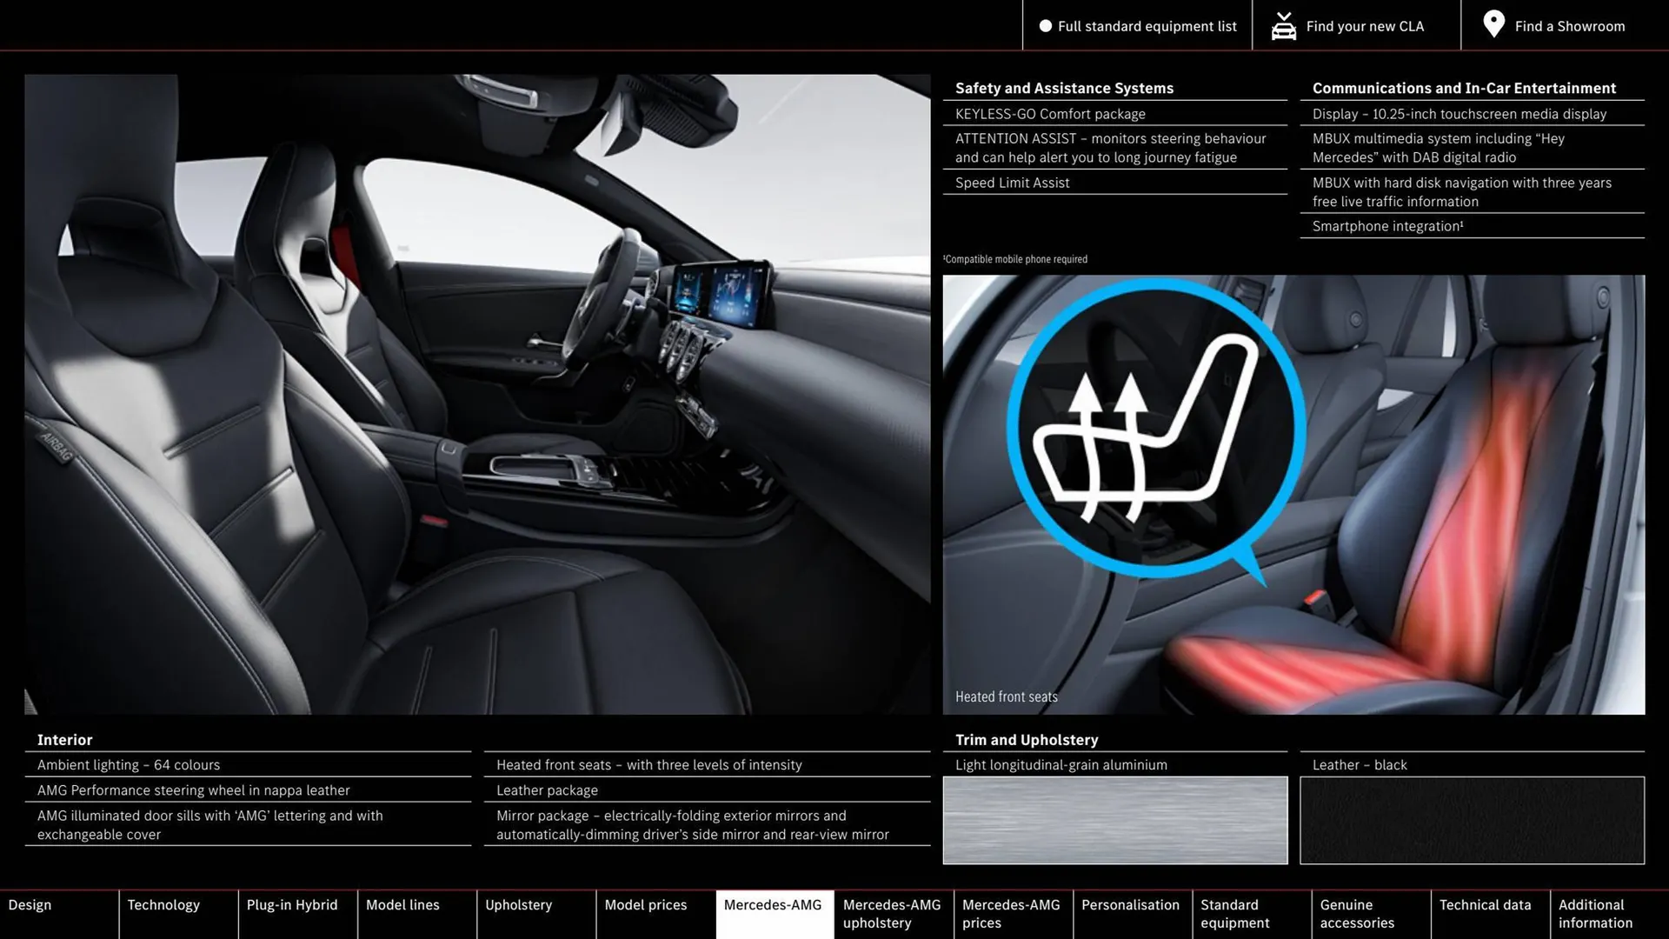This screenshot has width=1669, height=939.
Task: Click the Smartphone integration list entry
Action: click(x=1385, y=226)
